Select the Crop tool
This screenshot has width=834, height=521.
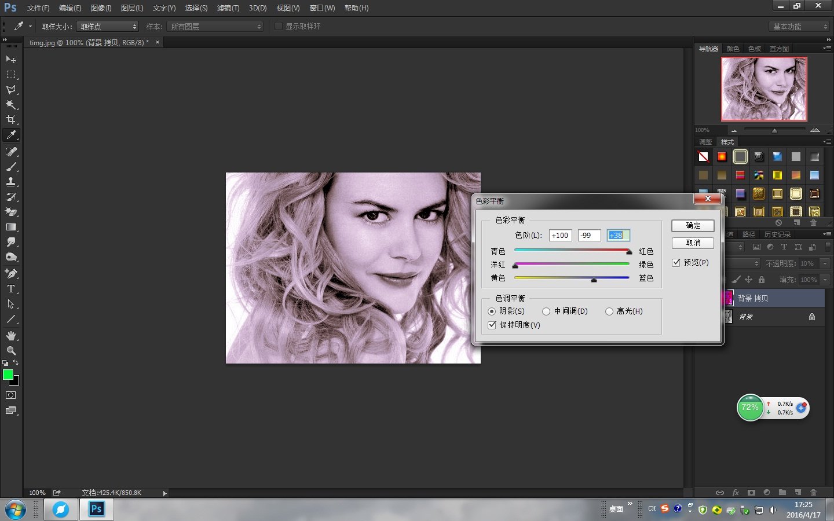tap(12, 120)
